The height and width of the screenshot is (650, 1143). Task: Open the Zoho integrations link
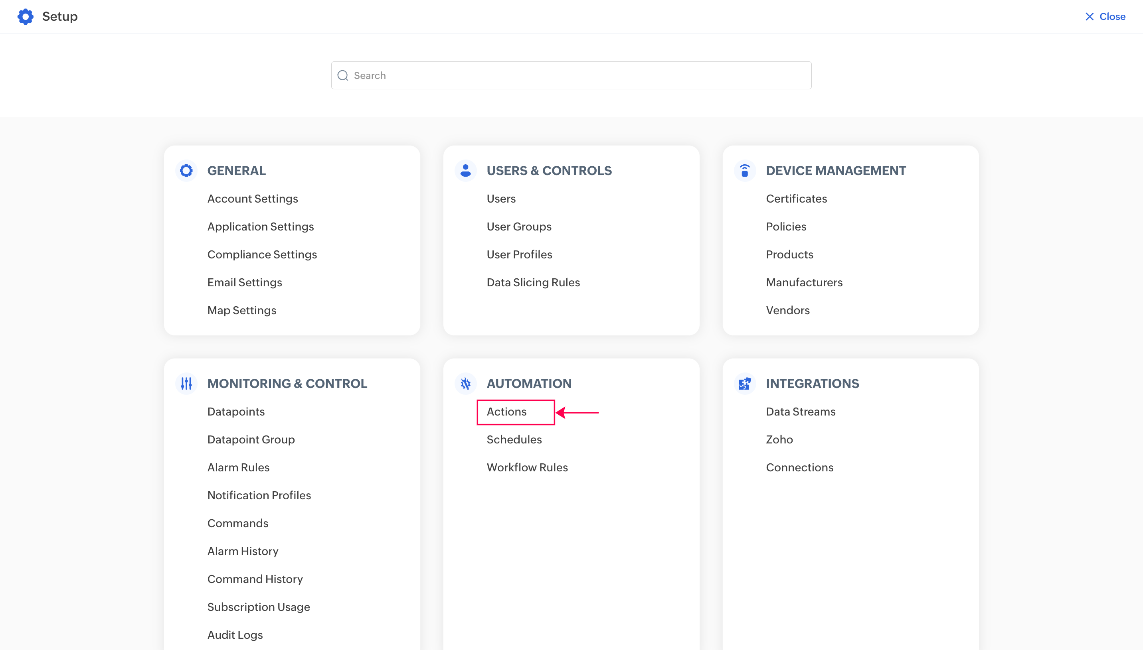(x=779, y=440)
